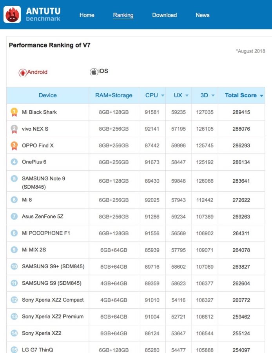272x353 pixels.
Task: Click rank 11 badge beside SAMSUNG S9
Action: (x=14, y=283)
